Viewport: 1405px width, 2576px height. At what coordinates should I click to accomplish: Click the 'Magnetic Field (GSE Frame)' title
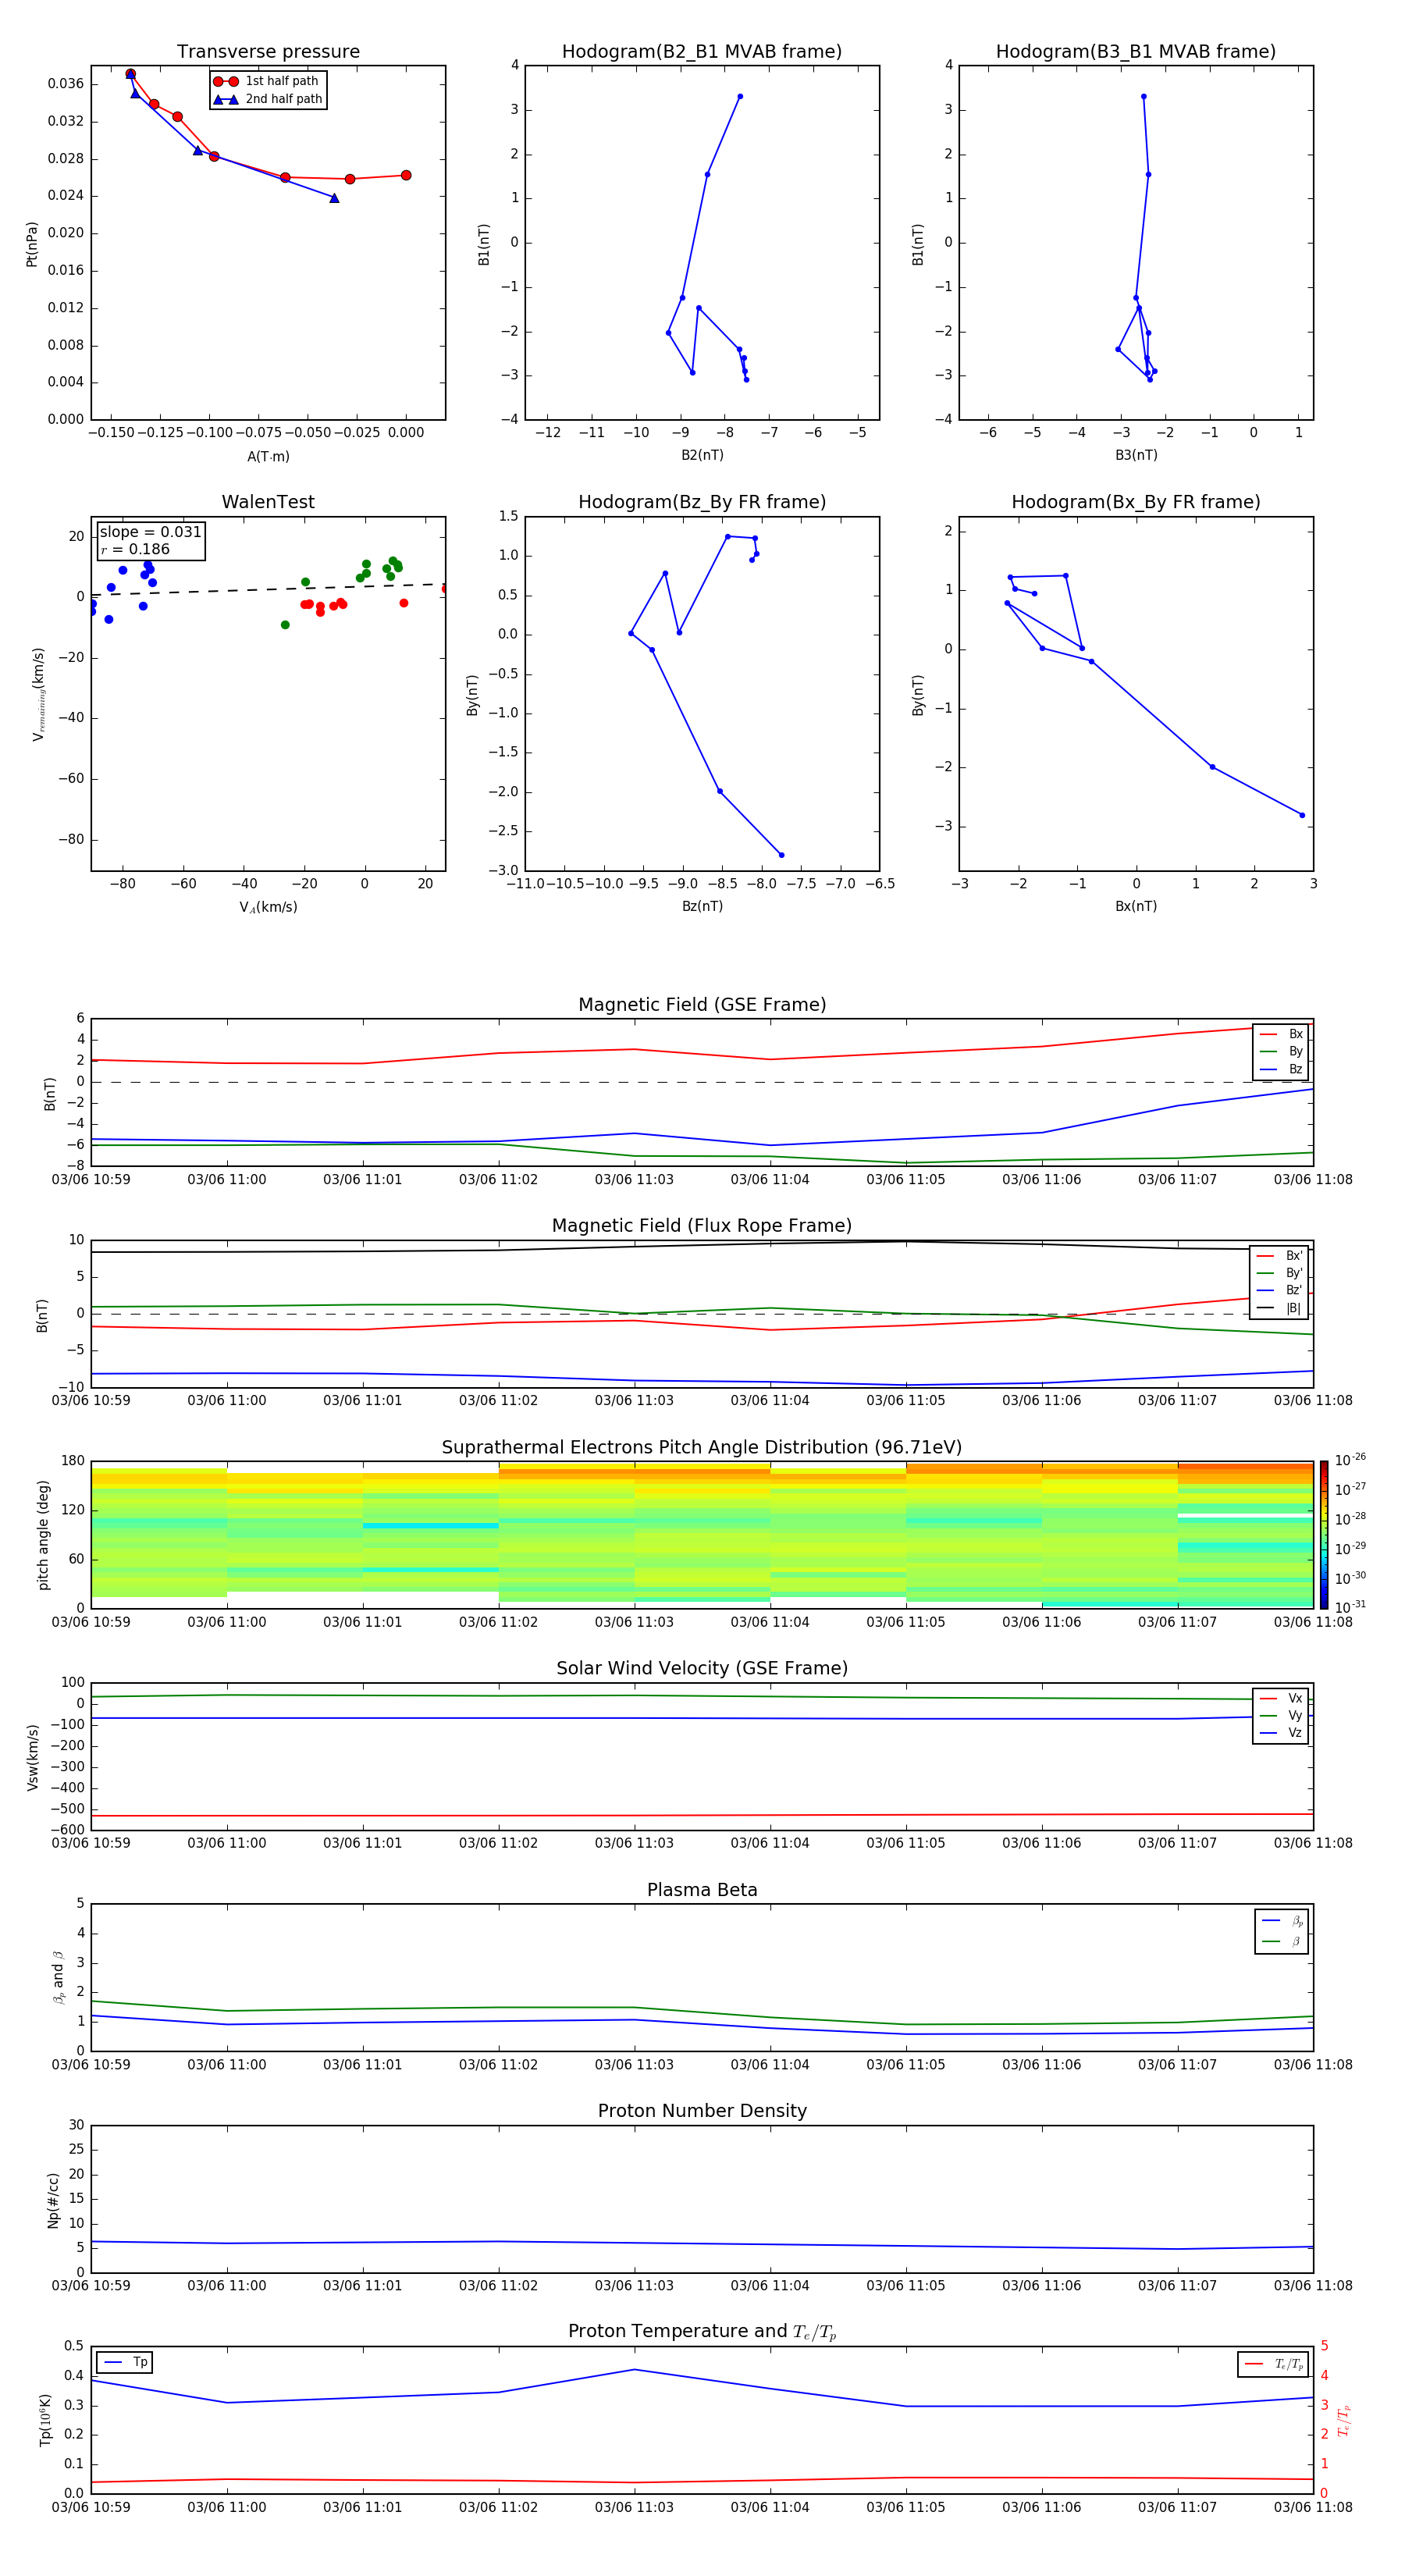coord(702,1005)
